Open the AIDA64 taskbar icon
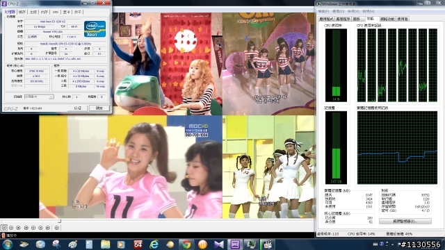The image size is (445, 250). [x=138, y=244]
